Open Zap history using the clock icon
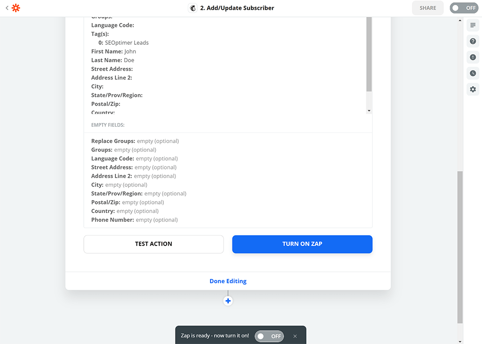This screenshot has height=344, width=482. [x=473, y=73]
